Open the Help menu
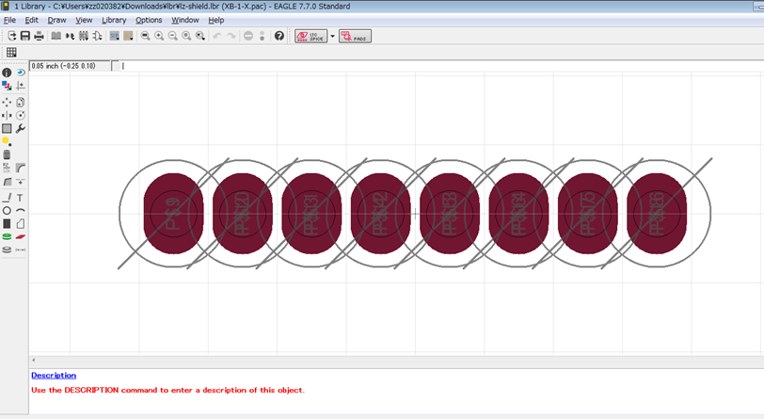Screen dimensions: 764x419 click(215, 20)
